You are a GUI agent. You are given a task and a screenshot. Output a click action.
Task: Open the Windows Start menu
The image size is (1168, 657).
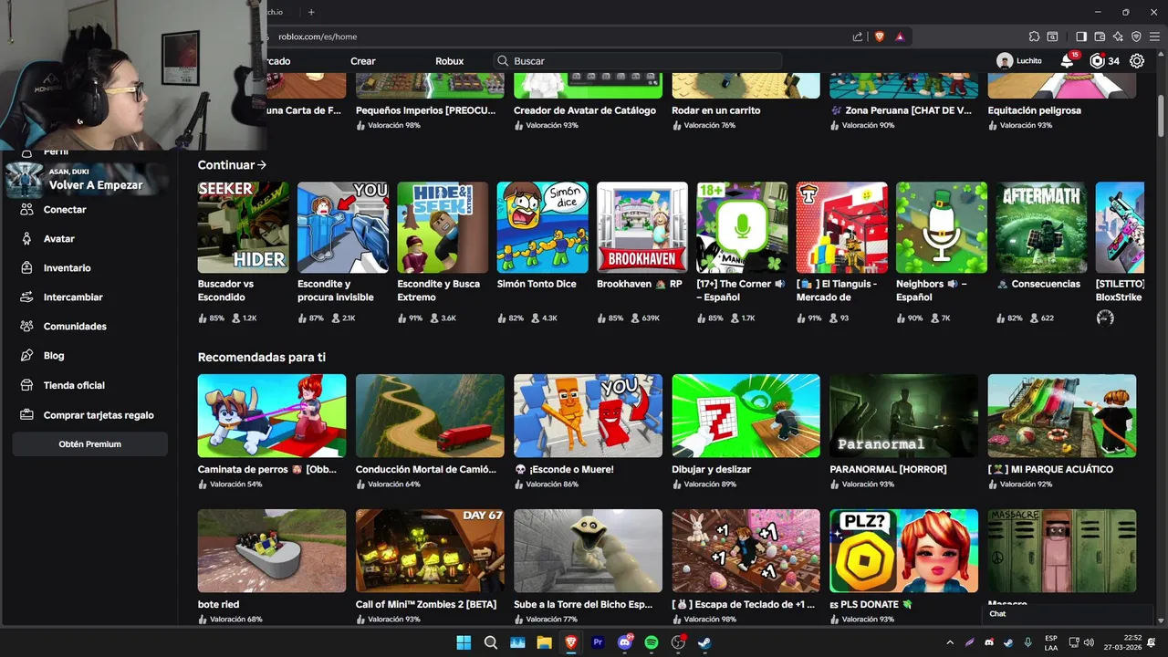tap(464, 642)
